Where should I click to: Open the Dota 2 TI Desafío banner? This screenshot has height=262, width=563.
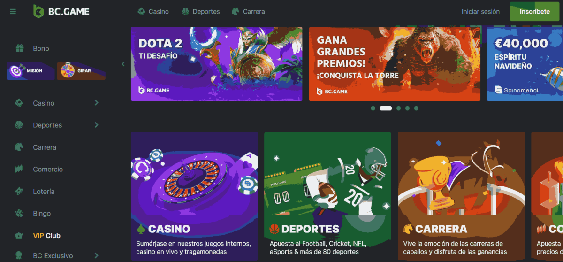tap(216, 64)
